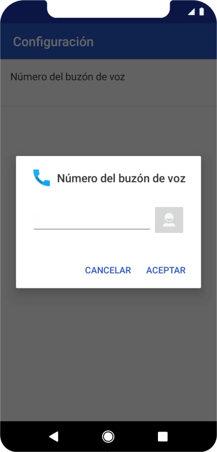The width and height of the screenshot is (217, 452).
Task: Tap the black navigation bar between back and home
Action: 81,436
